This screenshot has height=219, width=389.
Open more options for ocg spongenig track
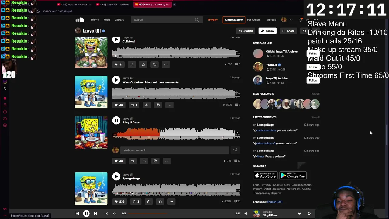(169, 105)
